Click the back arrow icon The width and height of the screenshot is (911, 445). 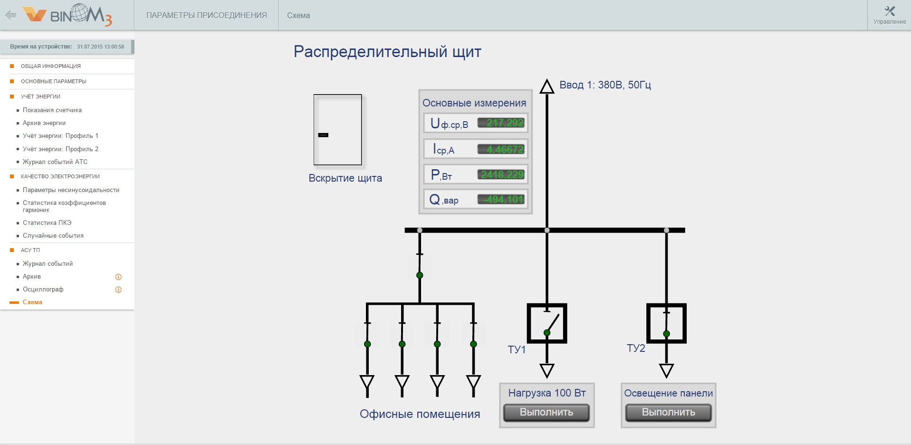(x=10, y=15)
